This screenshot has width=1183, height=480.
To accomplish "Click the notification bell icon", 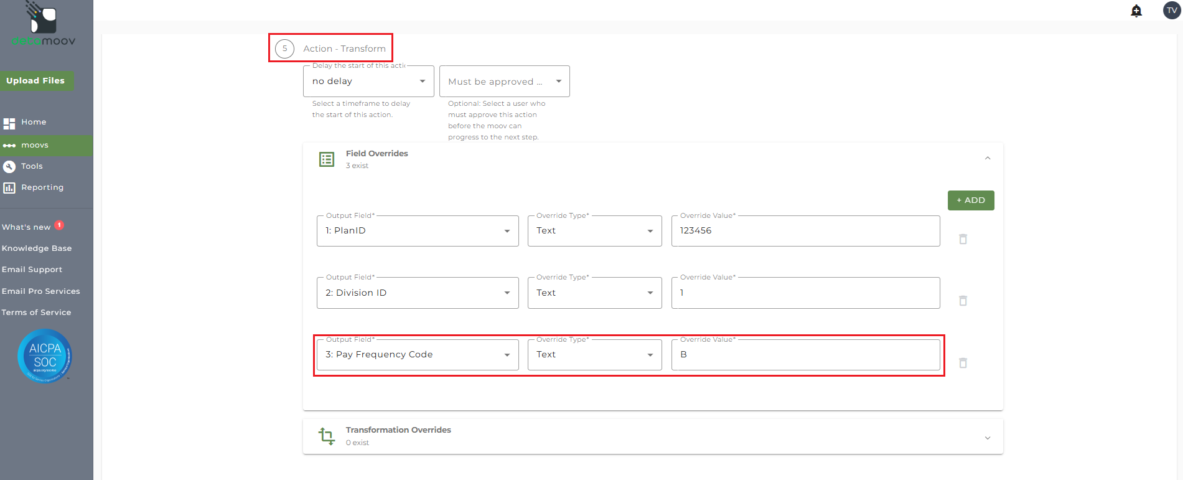I will point(1136,11).
